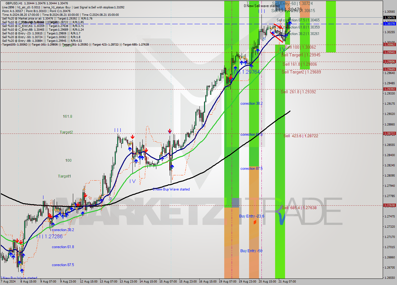Click the red 1.29945 axis price tag
The height and width of the screenshot is (285, 397).
389,52
